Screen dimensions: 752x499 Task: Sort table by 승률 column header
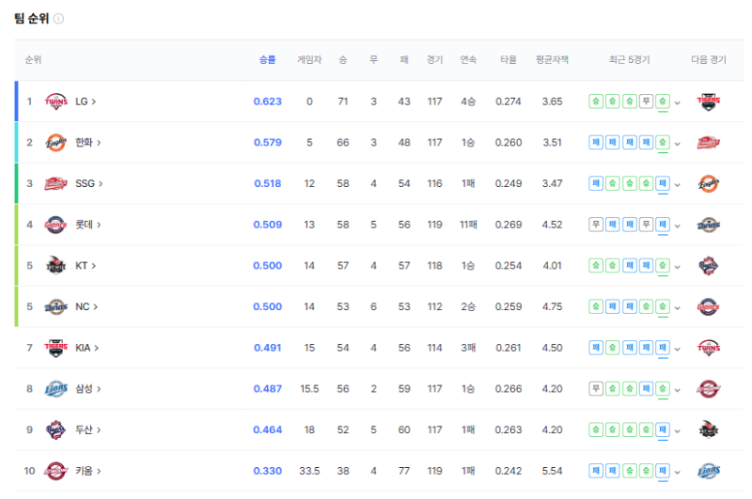(268, 60)
